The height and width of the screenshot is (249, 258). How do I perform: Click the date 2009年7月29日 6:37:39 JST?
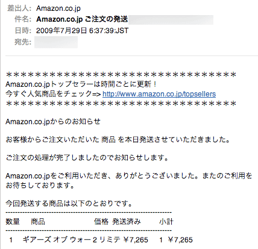[x=82, y=31]
